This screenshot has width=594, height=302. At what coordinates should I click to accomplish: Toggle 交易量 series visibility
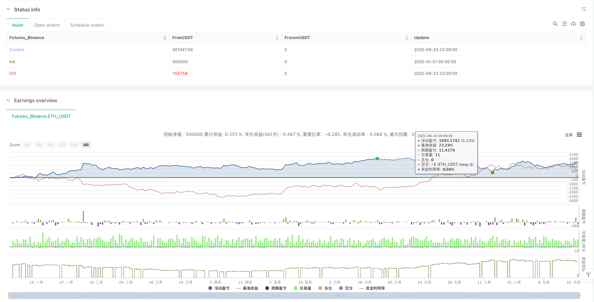point(303,288)
